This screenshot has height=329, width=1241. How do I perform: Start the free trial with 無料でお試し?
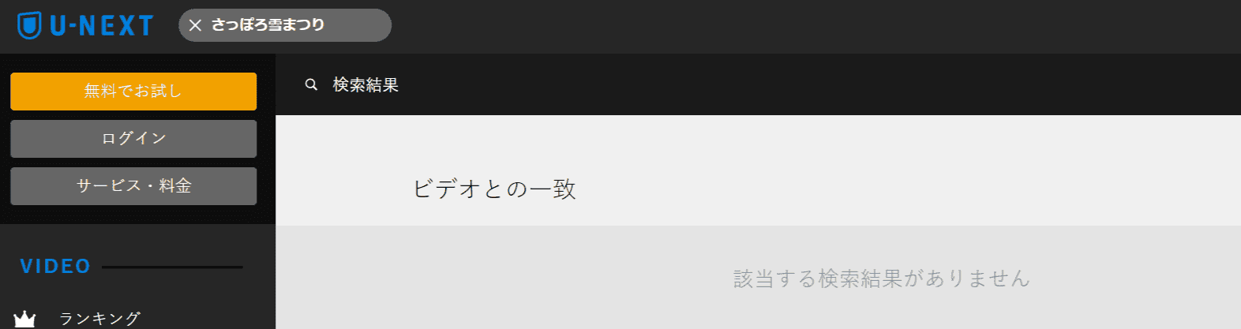[133, 91]
